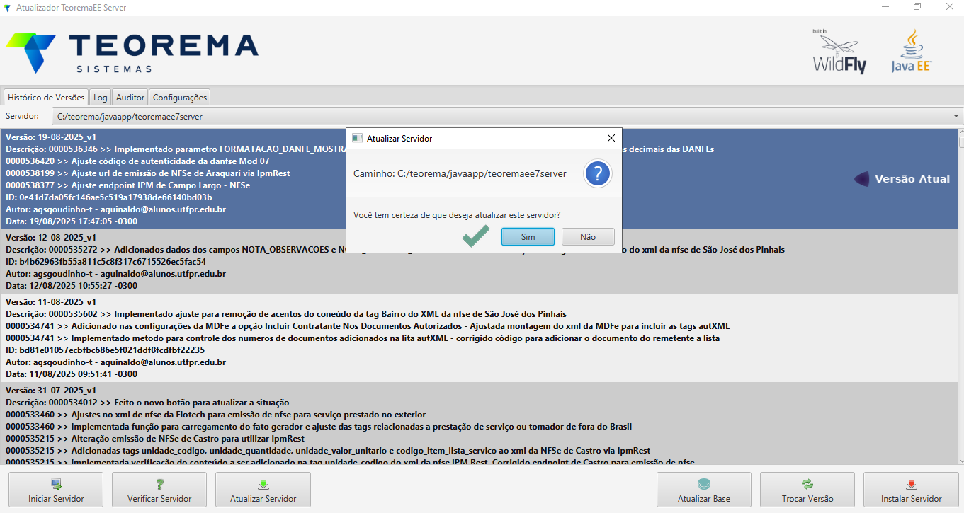Click the date 11/08/2025 09:51:41 -0300
The image size is (964, 513).
tap(72, 374)
